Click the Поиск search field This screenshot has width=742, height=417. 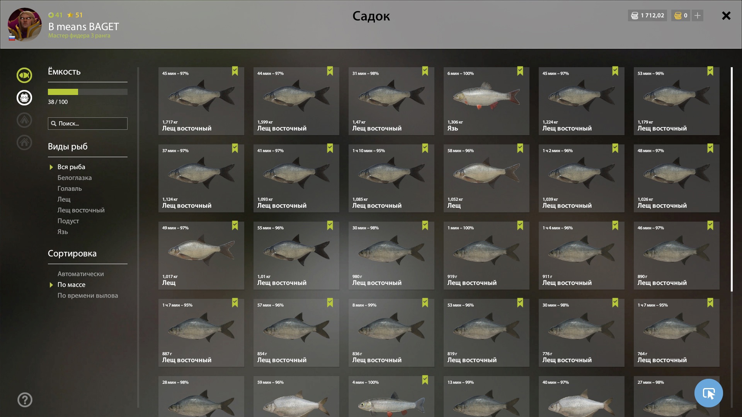[x=88, y=124]
